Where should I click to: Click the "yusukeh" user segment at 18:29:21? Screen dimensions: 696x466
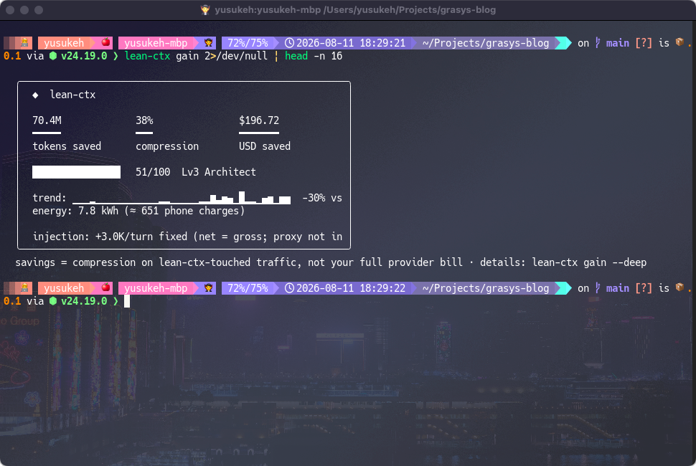click(x=64, y=43)
